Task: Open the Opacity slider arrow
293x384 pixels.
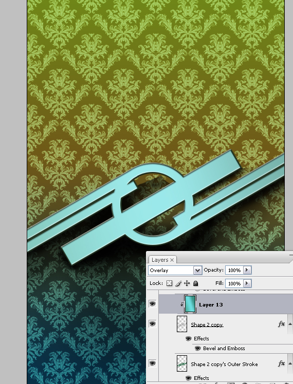Action: 247,270
